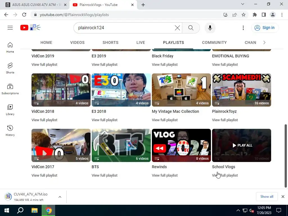Image resolution: width=288 pixels, height=216 pixels.
Task: Switch to the HOME channel tab
Action: 46,43
